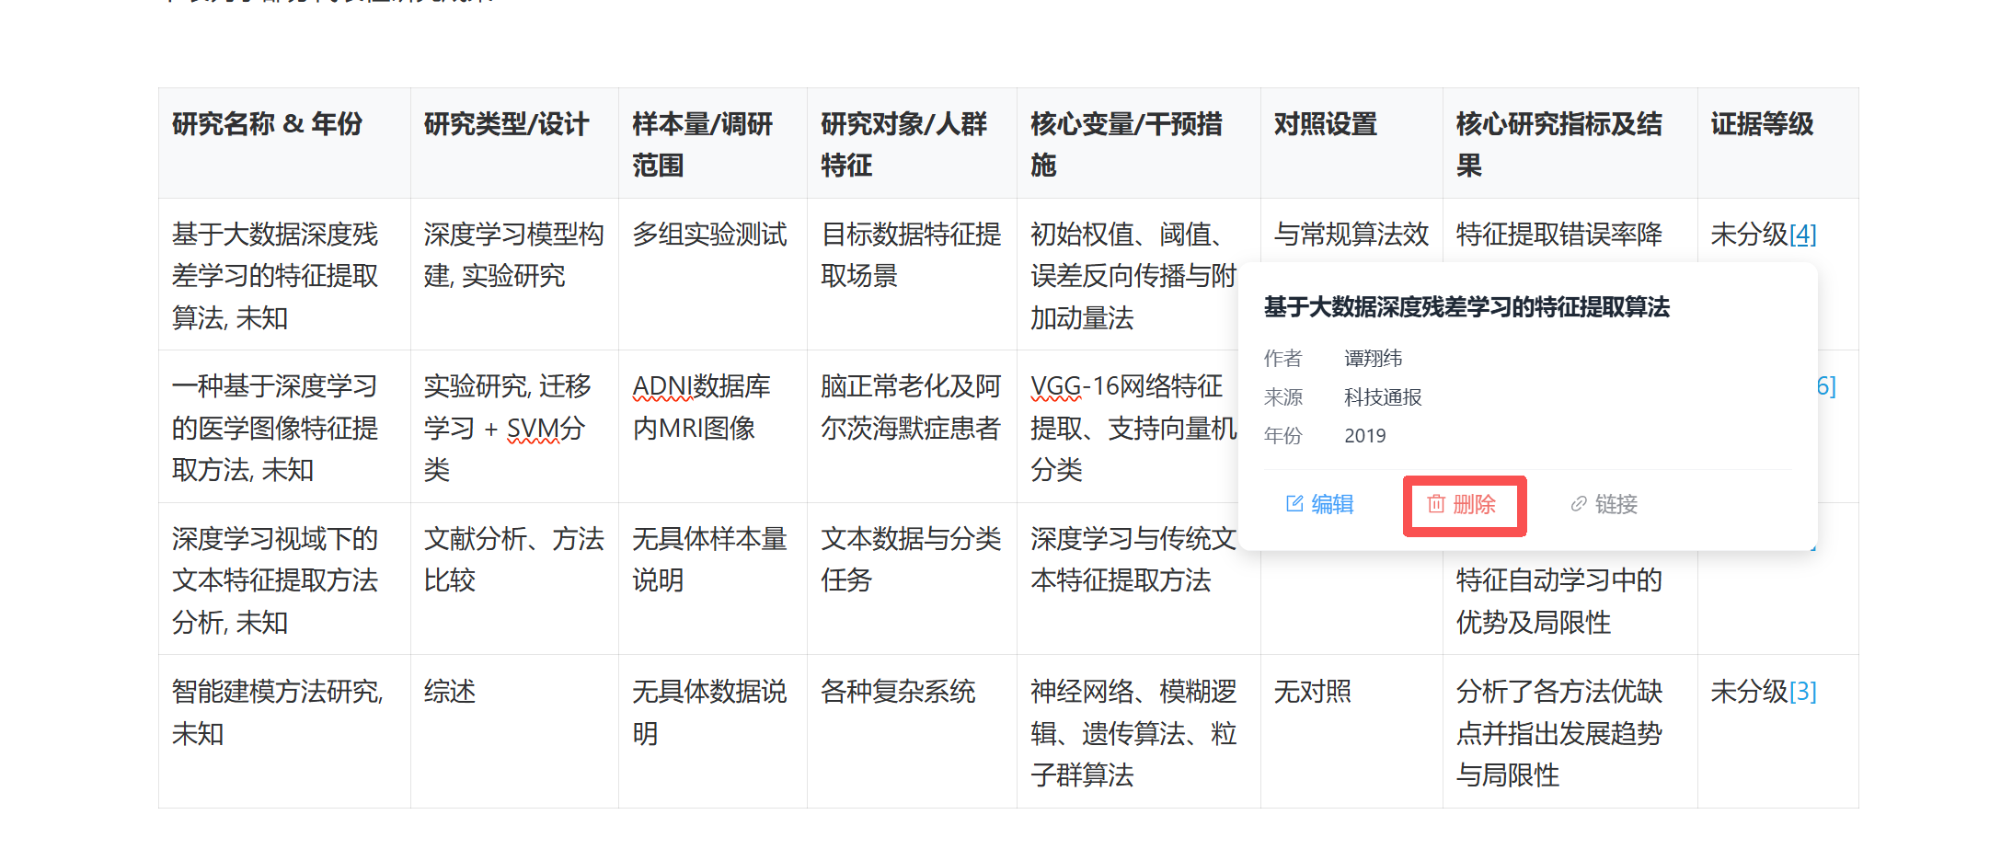Click the 研究名称 & 年份 column header

(267, 124)
